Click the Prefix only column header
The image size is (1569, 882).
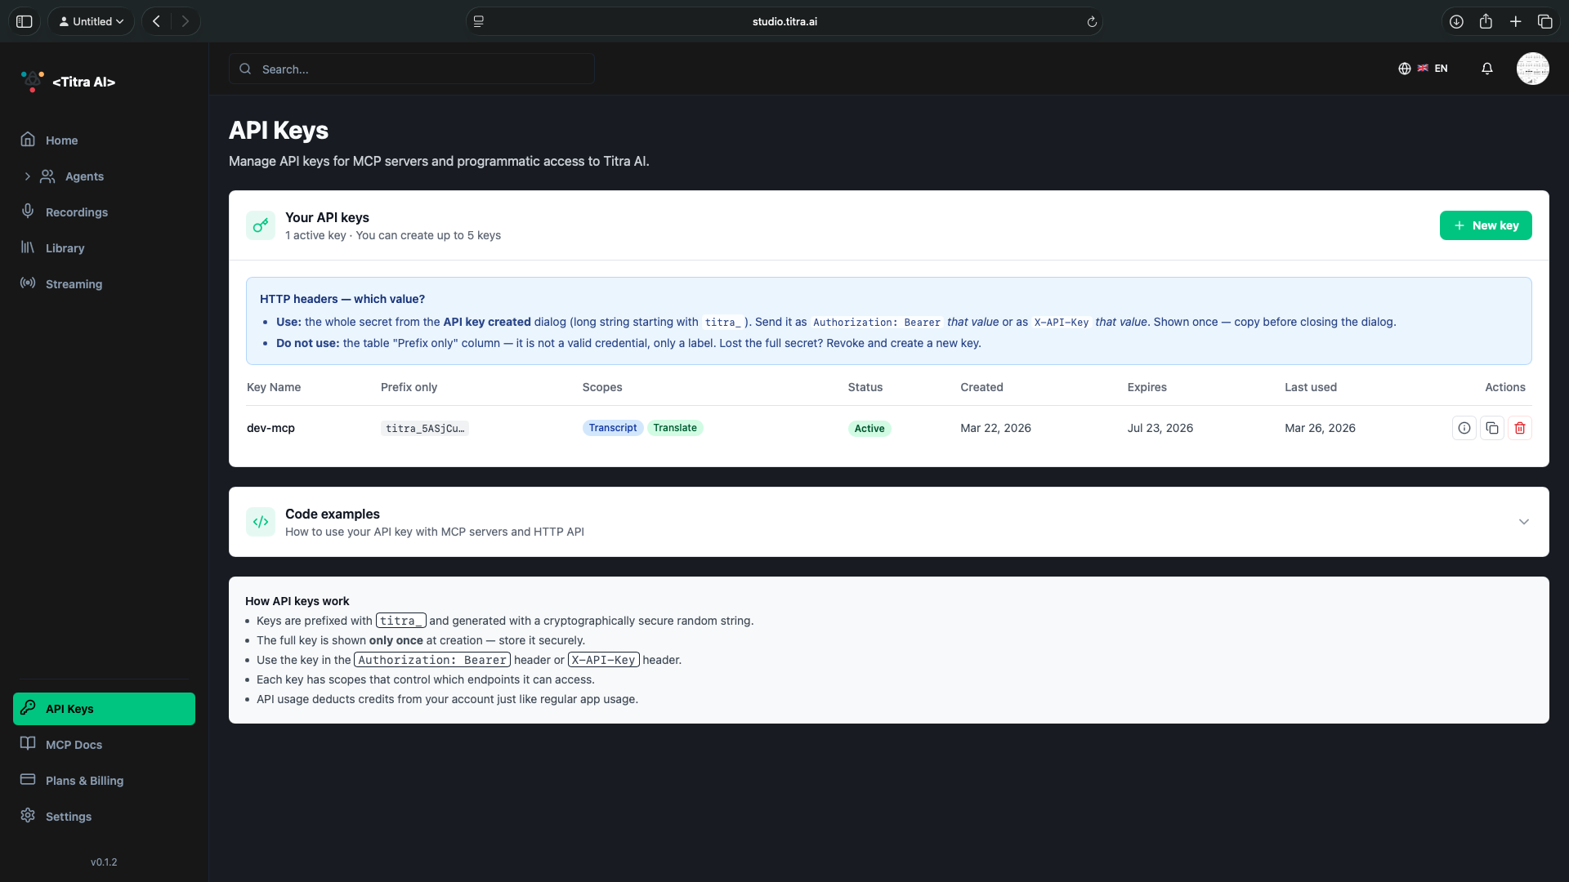pyautogui.click(x=409, y=387)
